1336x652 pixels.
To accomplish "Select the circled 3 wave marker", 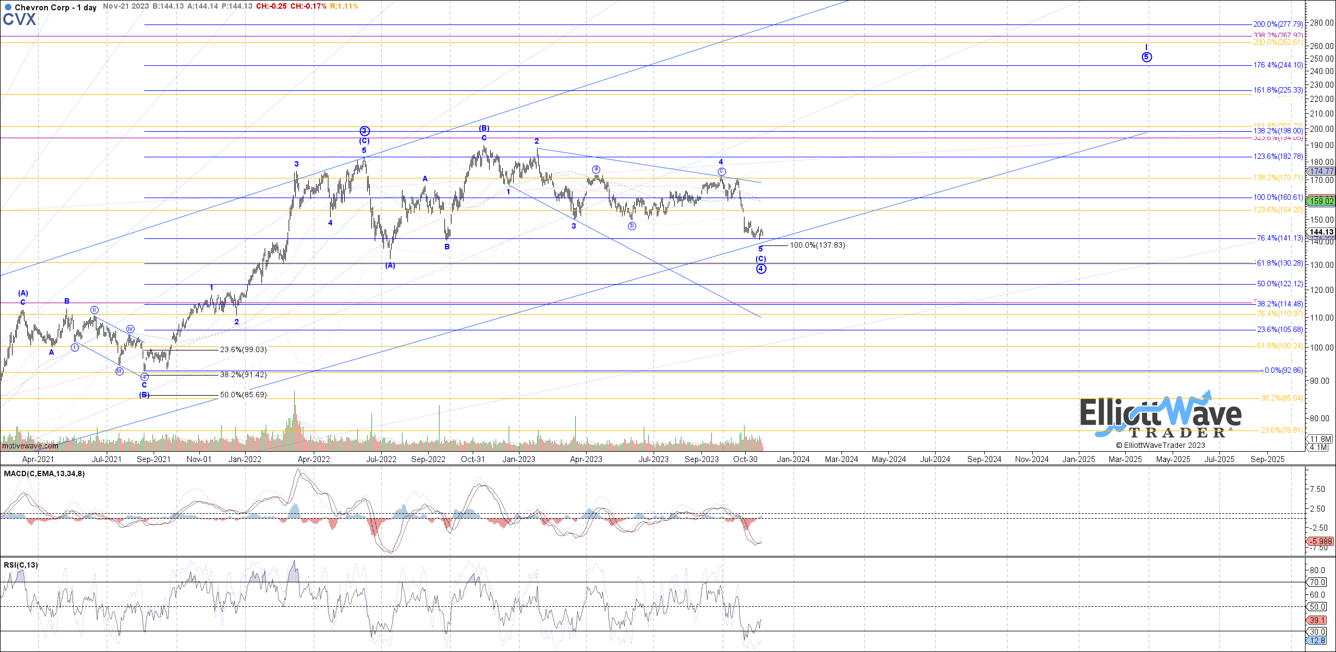I will [365, 131].
